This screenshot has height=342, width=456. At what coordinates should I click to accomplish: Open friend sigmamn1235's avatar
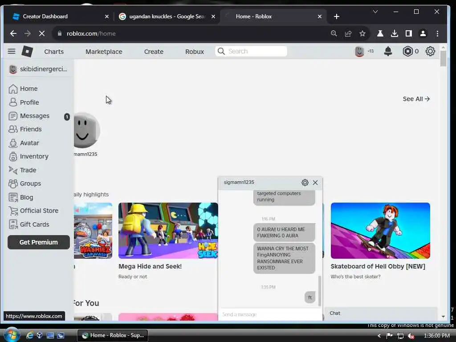(x=86, y=130)
